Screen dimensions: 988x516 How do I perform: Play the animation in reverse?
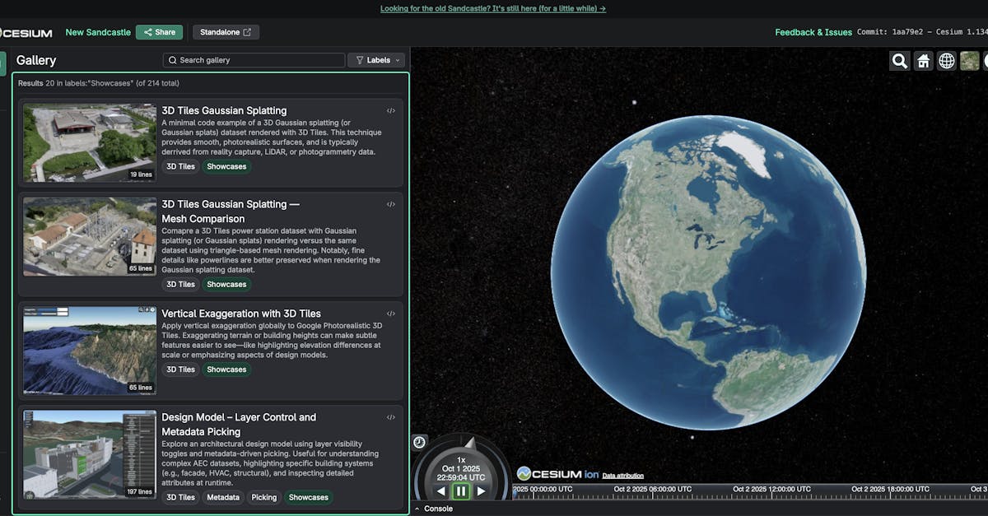(x=441, y=491)
